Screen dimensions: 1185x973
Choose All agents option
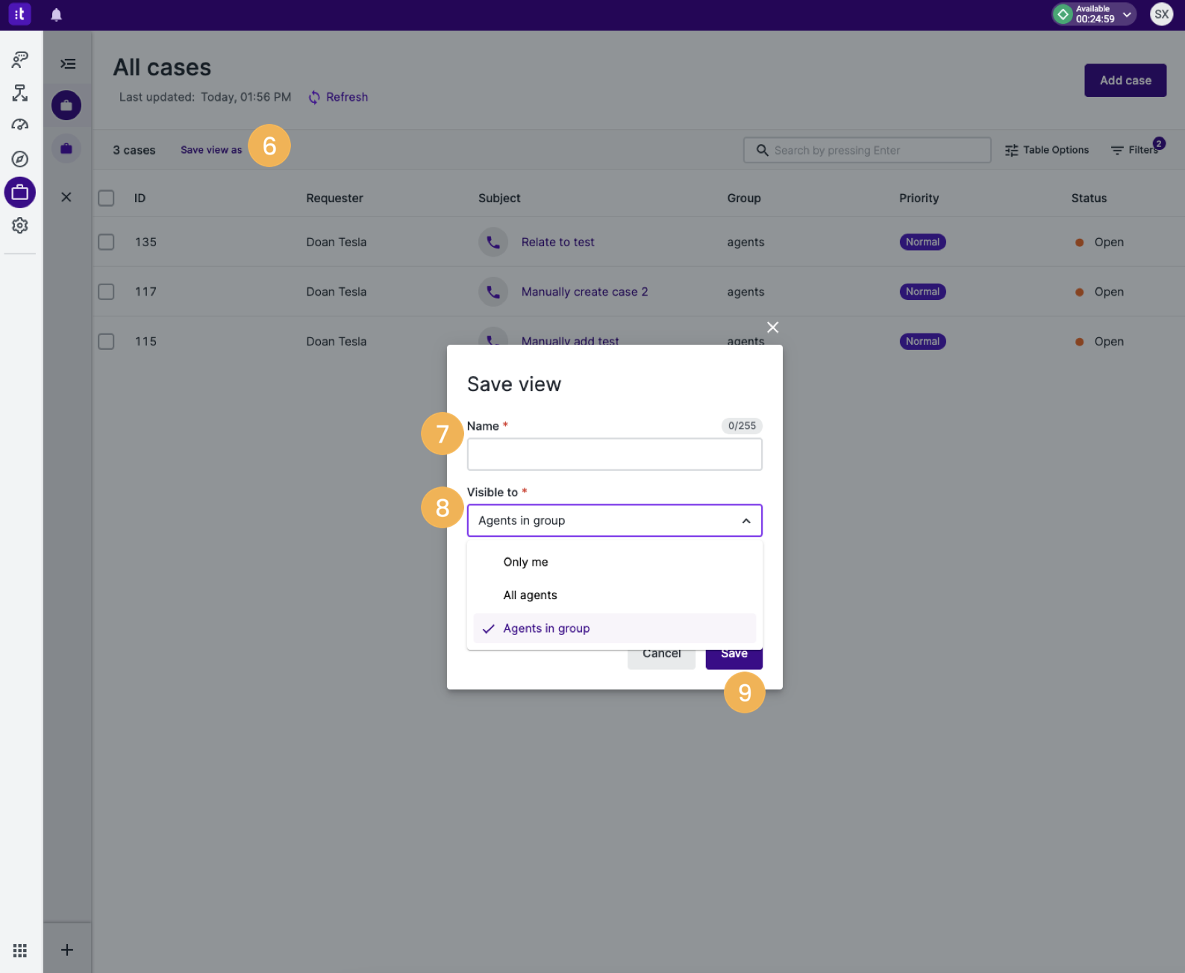click(615, 595)
